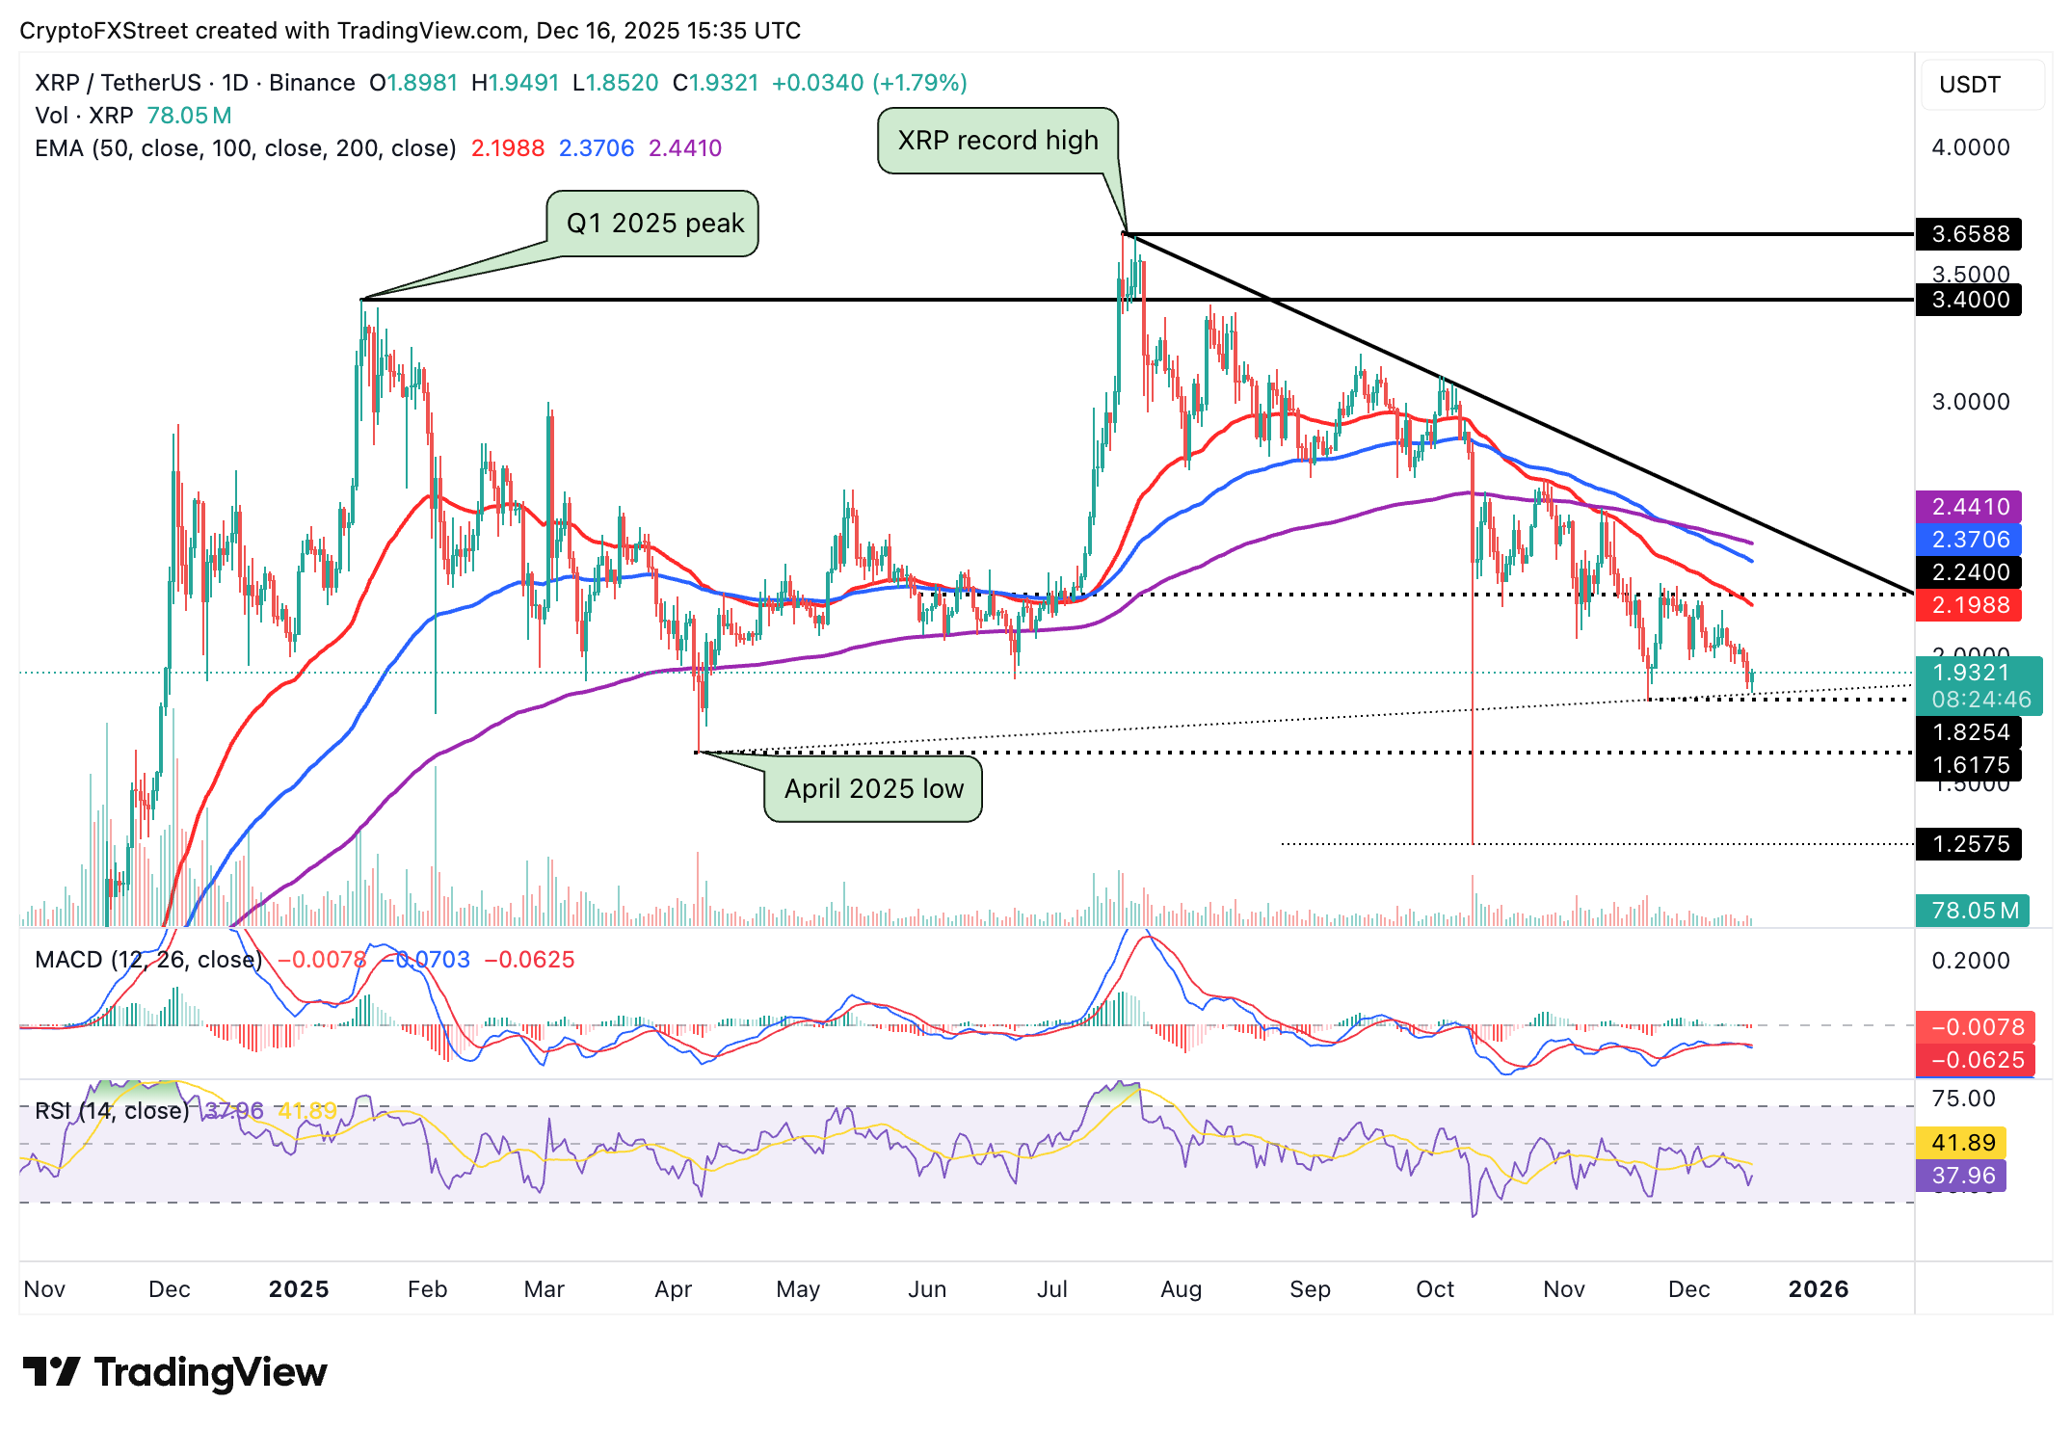Click the 78.05M volume readout
Screen dimensions: 2072x1430
[1972, 908]
